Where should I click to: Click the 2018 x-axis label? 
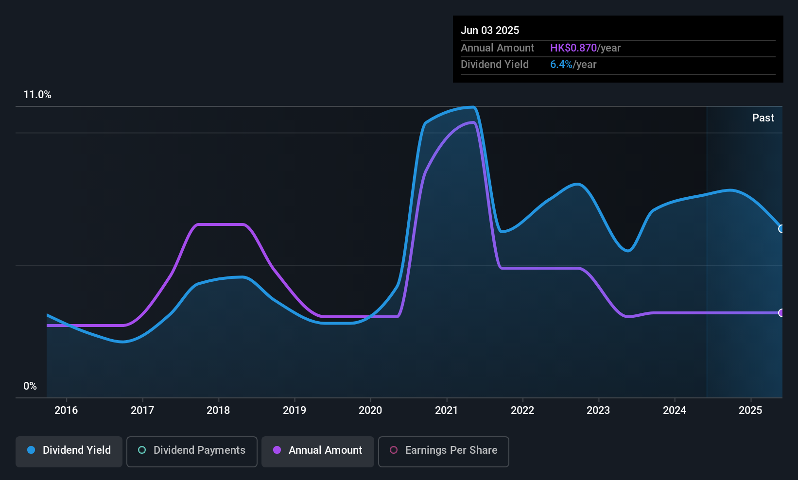pos(218,411)
